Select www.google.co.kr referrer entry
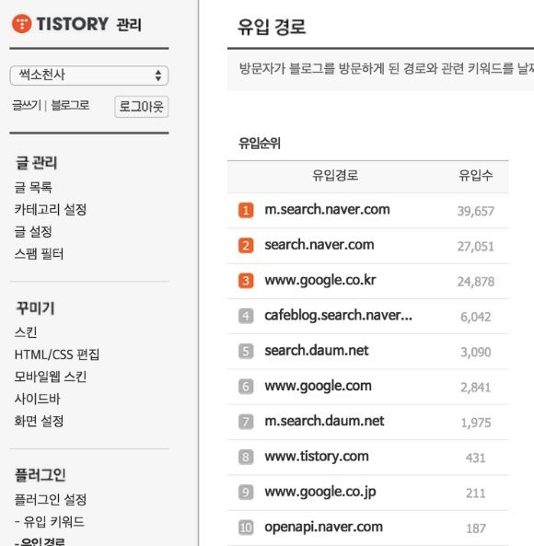Viewport: 534px width, 546px height. click(320, 281)
